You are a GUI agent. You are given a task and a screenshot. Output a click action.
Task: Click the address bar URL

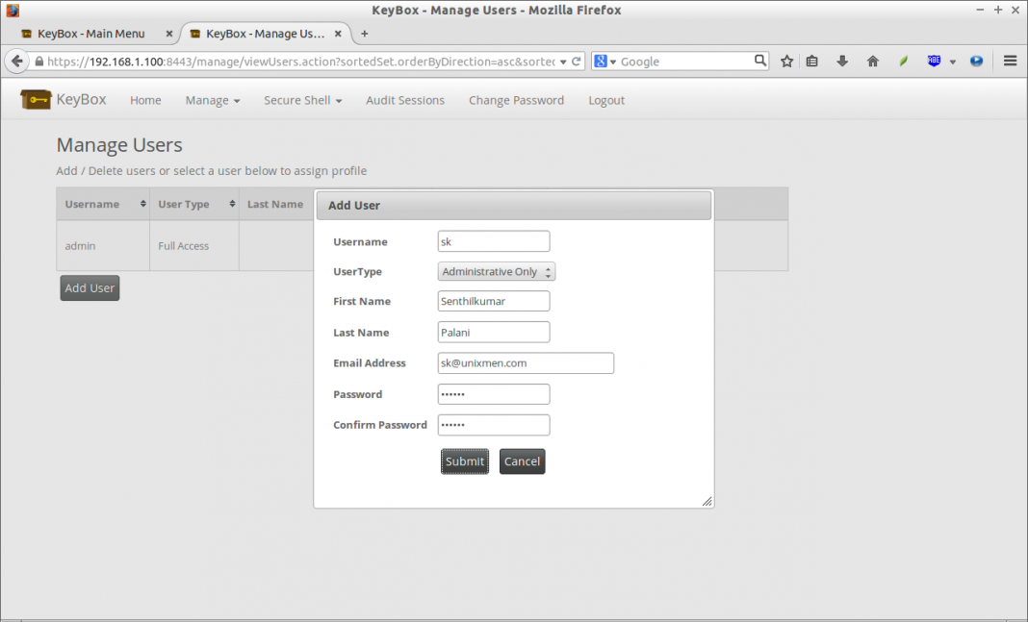click(301, 62)
